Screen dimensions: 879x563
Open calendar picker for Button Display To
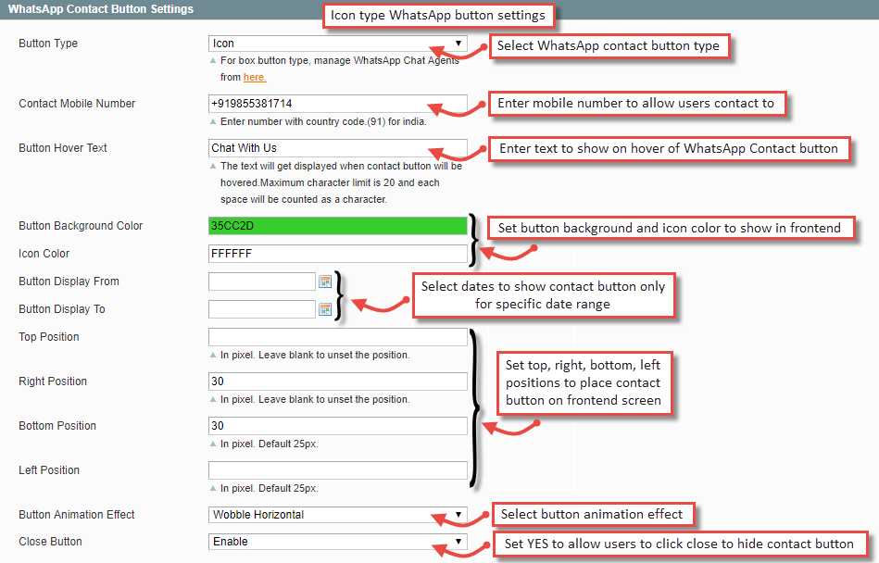(x=325, y=309)
